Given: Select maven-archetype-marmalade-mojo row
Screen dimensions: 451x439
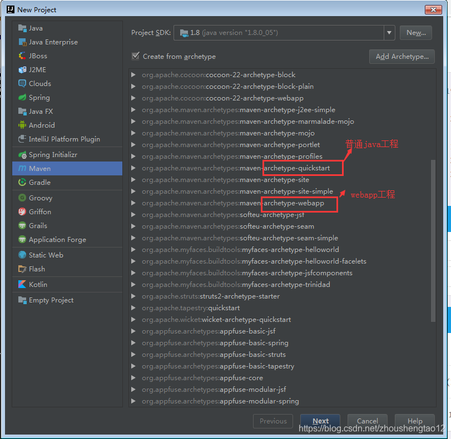Looking at the screenshot, I should pyautogui.click(x=282, y=122).
